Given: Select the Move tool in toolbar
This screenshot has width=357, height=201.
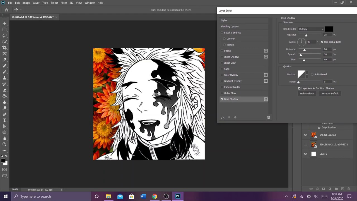Looking at the screenshot, I should (x=4, y=23).
